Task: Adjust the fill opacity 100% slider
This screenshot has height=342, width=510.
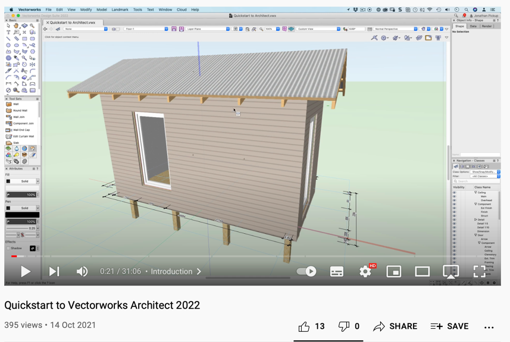Action: [21, 194]
